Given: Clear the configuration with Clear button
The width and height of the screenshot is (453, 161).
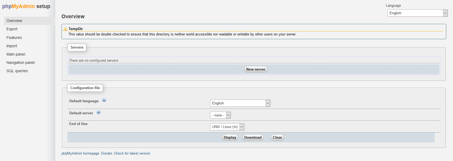Looking at the screenshot, I should (277, 137).
